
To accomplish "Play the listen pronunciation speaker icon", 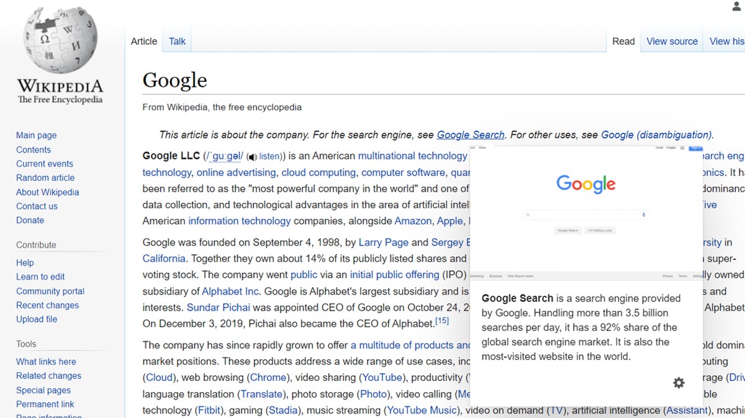I will coord(252,157).
